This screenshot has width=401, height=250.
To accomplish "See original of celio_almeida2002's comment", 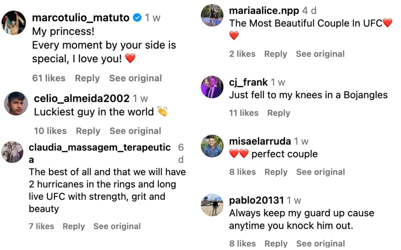I will coord(135,131).
